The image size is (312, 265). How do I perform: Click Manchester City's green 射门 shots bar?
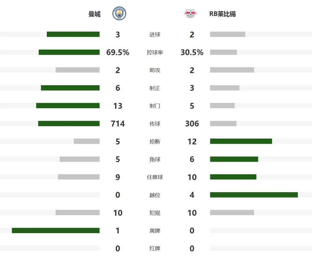point(68,106)
